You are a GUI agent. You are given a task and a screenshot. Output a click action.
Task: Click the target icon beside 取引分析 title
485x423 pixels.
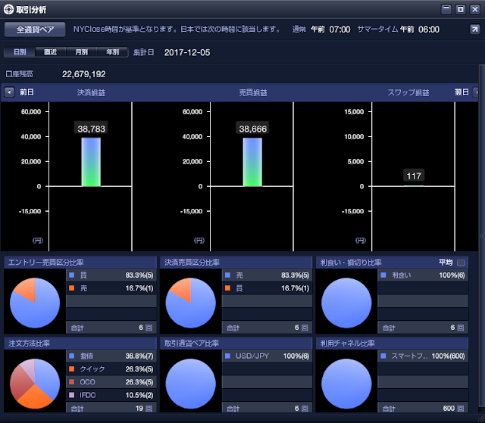point(8,10)
